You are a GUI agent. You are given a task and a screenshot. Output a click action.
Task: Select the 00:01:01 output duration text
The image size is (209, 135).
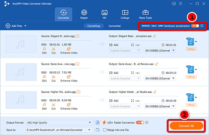(x=171, y=45)
